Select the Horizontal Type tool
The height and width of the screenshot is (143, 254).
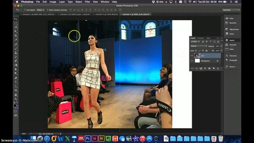pyautogui.click(x=16, y=82)
